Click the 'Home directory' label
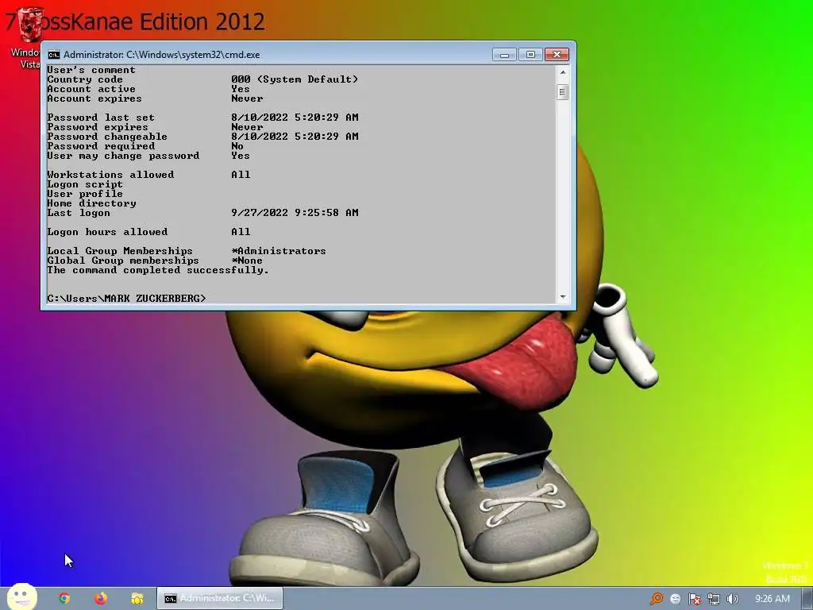Image resolution: width=813 pixels, height=610 pixels. pyautogui.click(x=92, y=203)
